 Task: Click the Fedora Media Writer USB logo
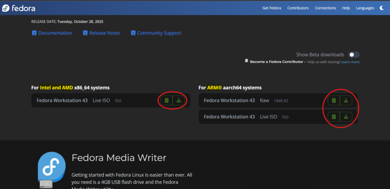pos(52,170)
